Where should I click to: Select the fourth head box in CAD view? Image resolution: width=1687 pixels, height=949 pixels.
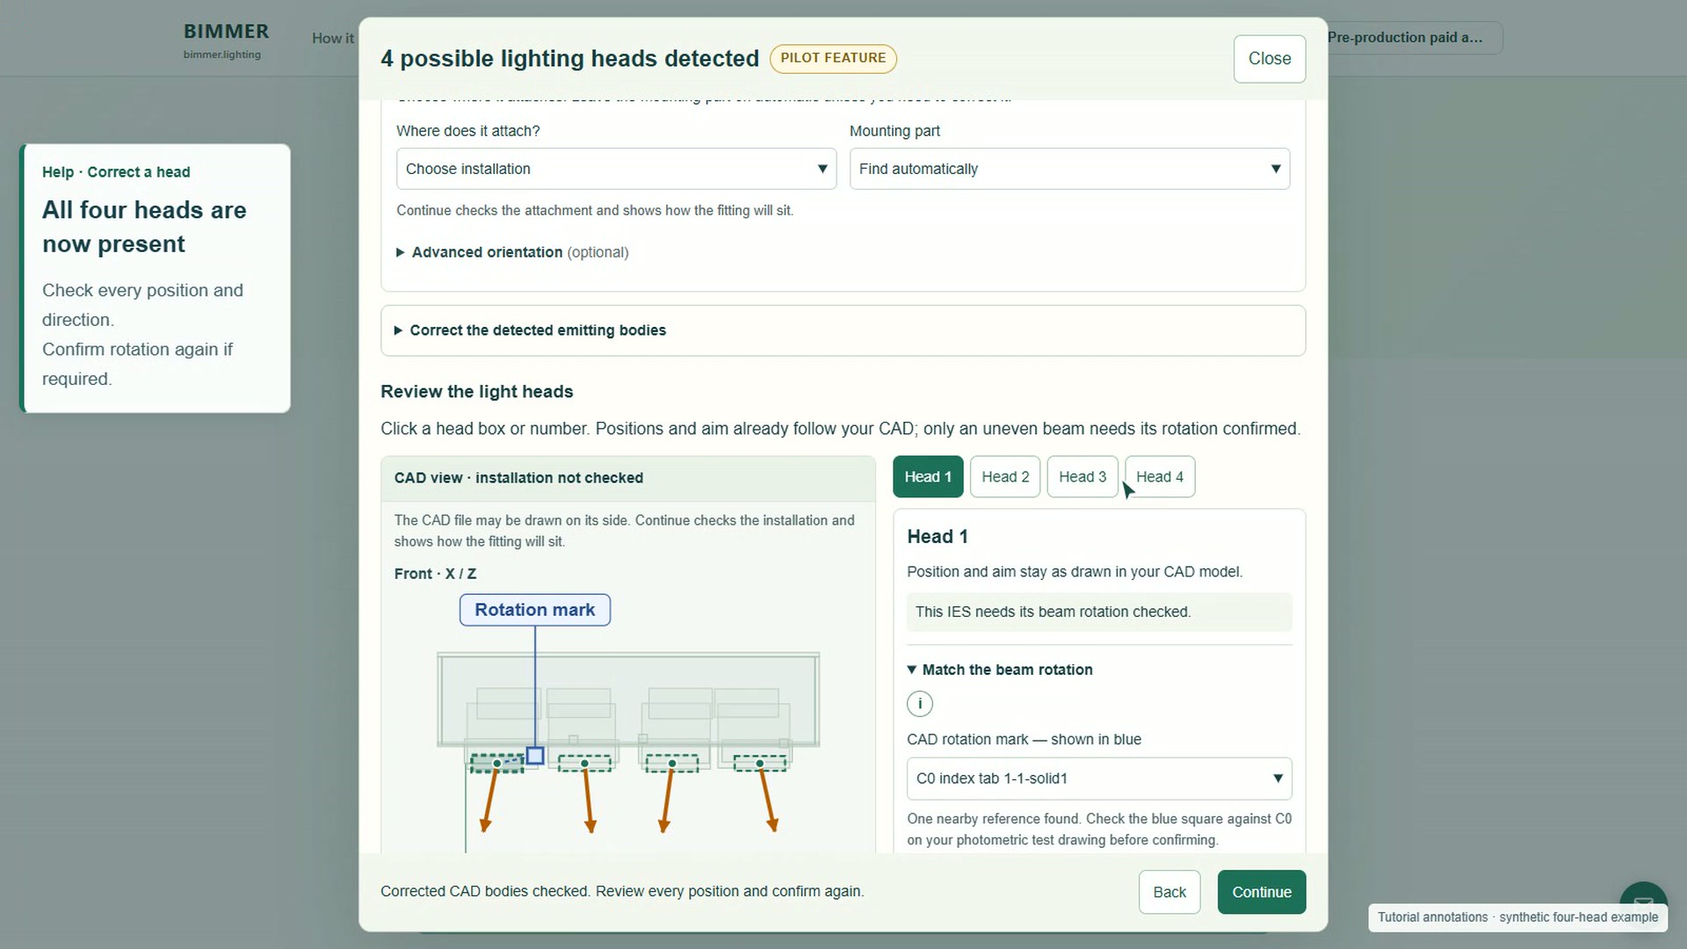pyautogui.click(x=760, y=764)
